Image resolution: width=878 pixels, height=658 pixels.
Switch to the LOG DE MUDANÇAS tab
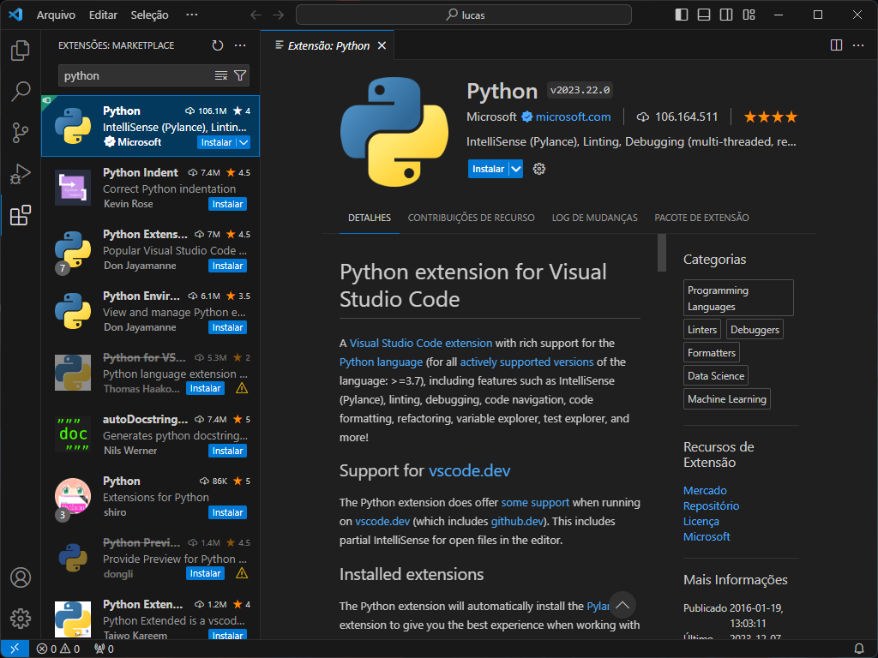594,218
